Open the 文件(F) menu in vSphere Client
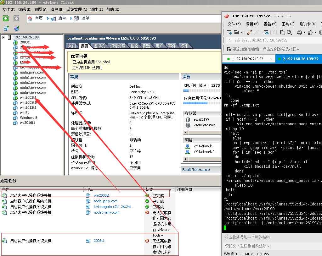The height and width of the screenshot is (256, 322). 8,9
